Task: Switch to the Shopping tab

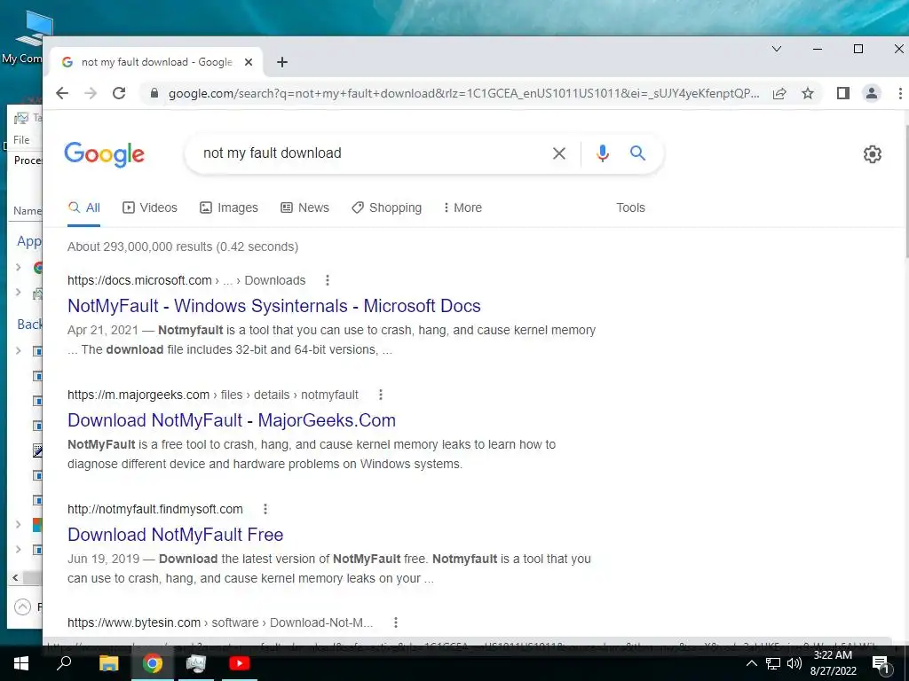Action: 387,207
